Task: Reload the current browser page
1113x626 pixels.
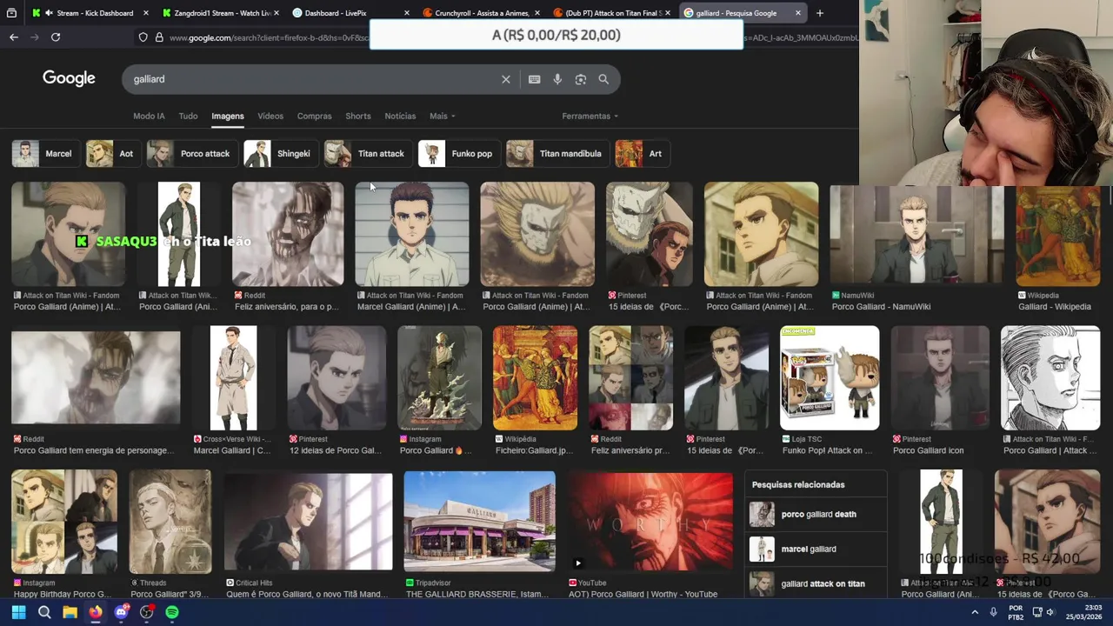Action: [56, 37]
